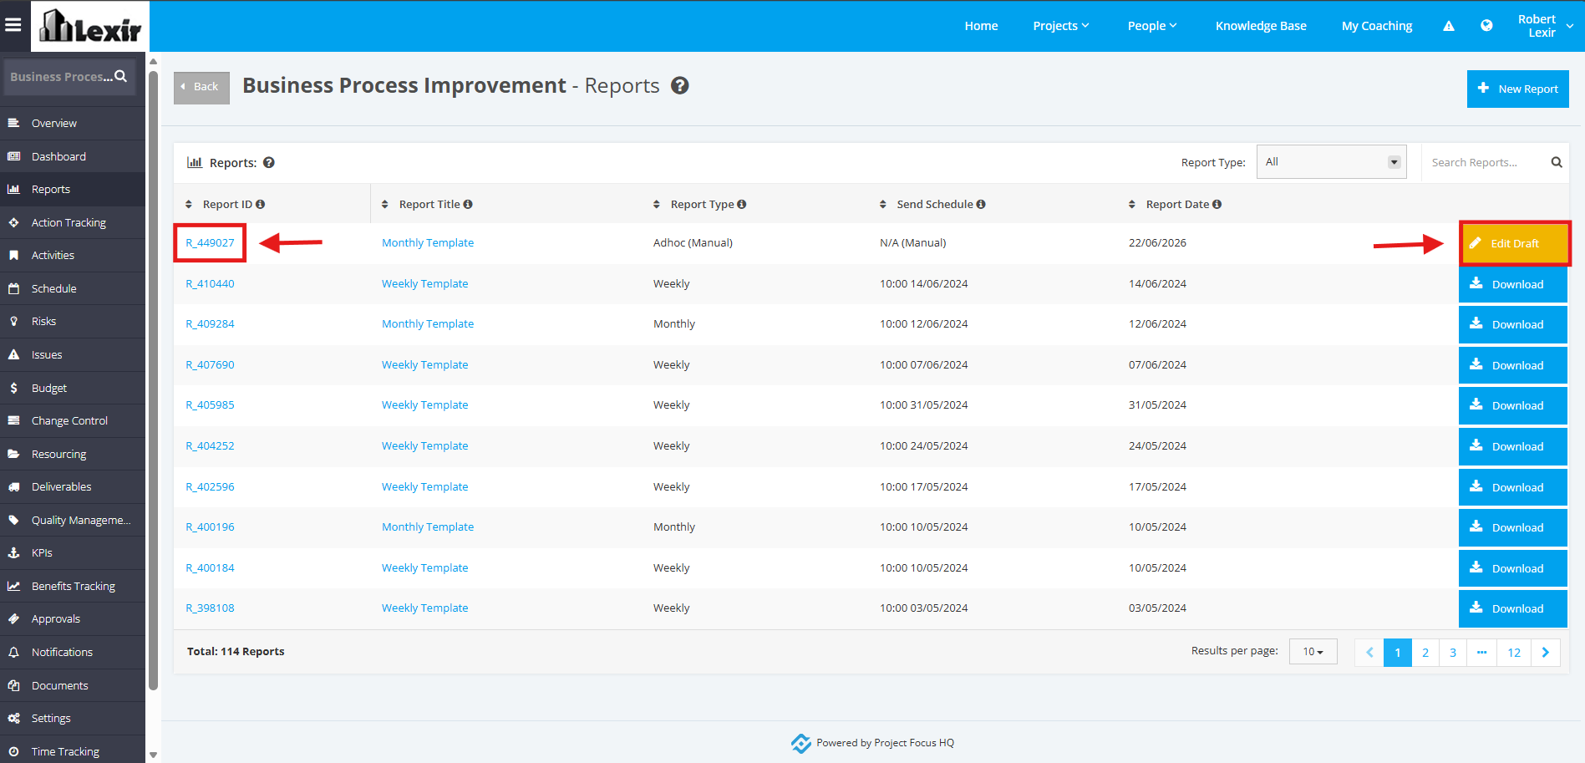Click the alerts warning triangle icon

pos(1449,26)
